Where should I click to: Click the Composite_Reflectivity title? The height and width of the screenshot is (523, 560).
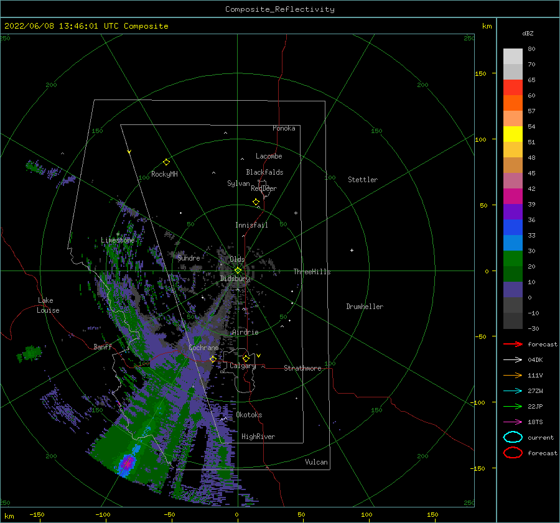[x=280, y=9]
